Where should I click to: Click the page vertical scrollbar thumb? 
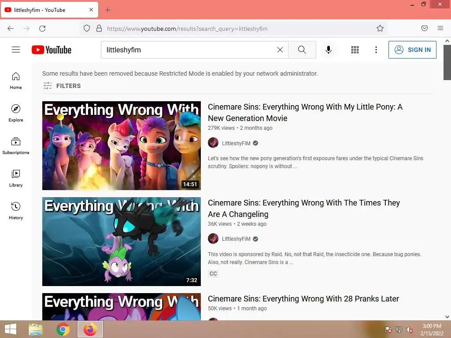point(447,62)
